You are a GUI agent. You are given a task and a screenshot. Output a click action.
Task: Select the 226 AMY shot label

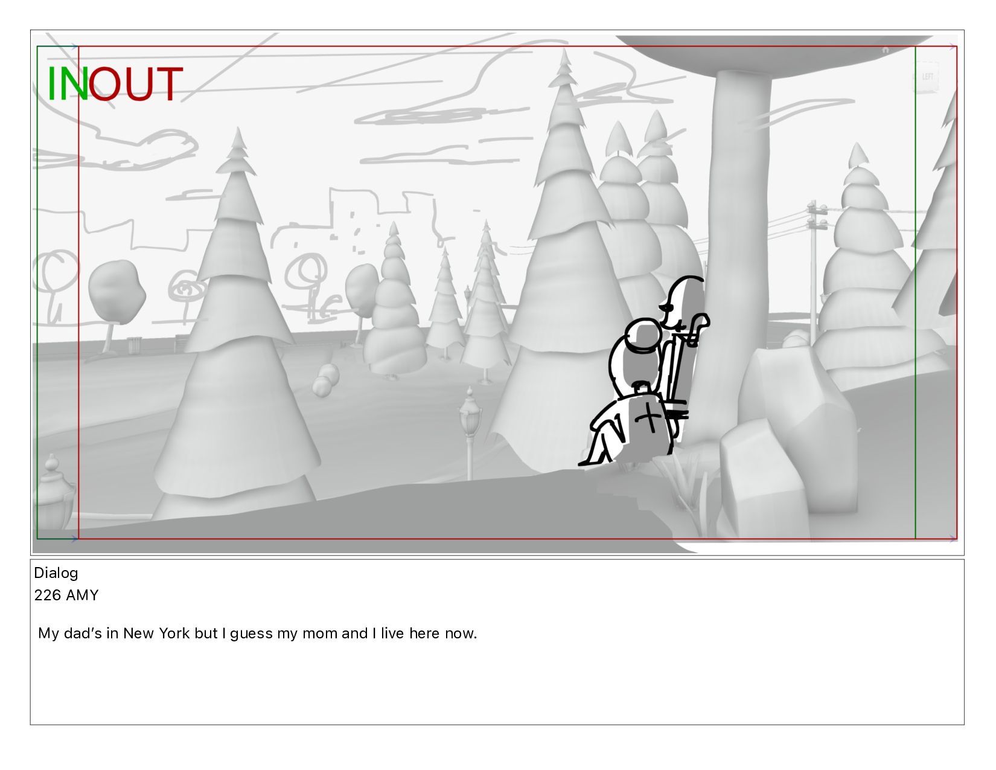coord(66,595)
